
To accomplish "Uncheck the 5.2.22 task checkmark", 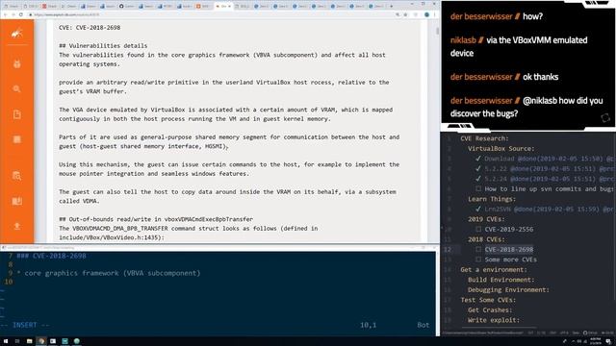I will [x=478, y=169].
